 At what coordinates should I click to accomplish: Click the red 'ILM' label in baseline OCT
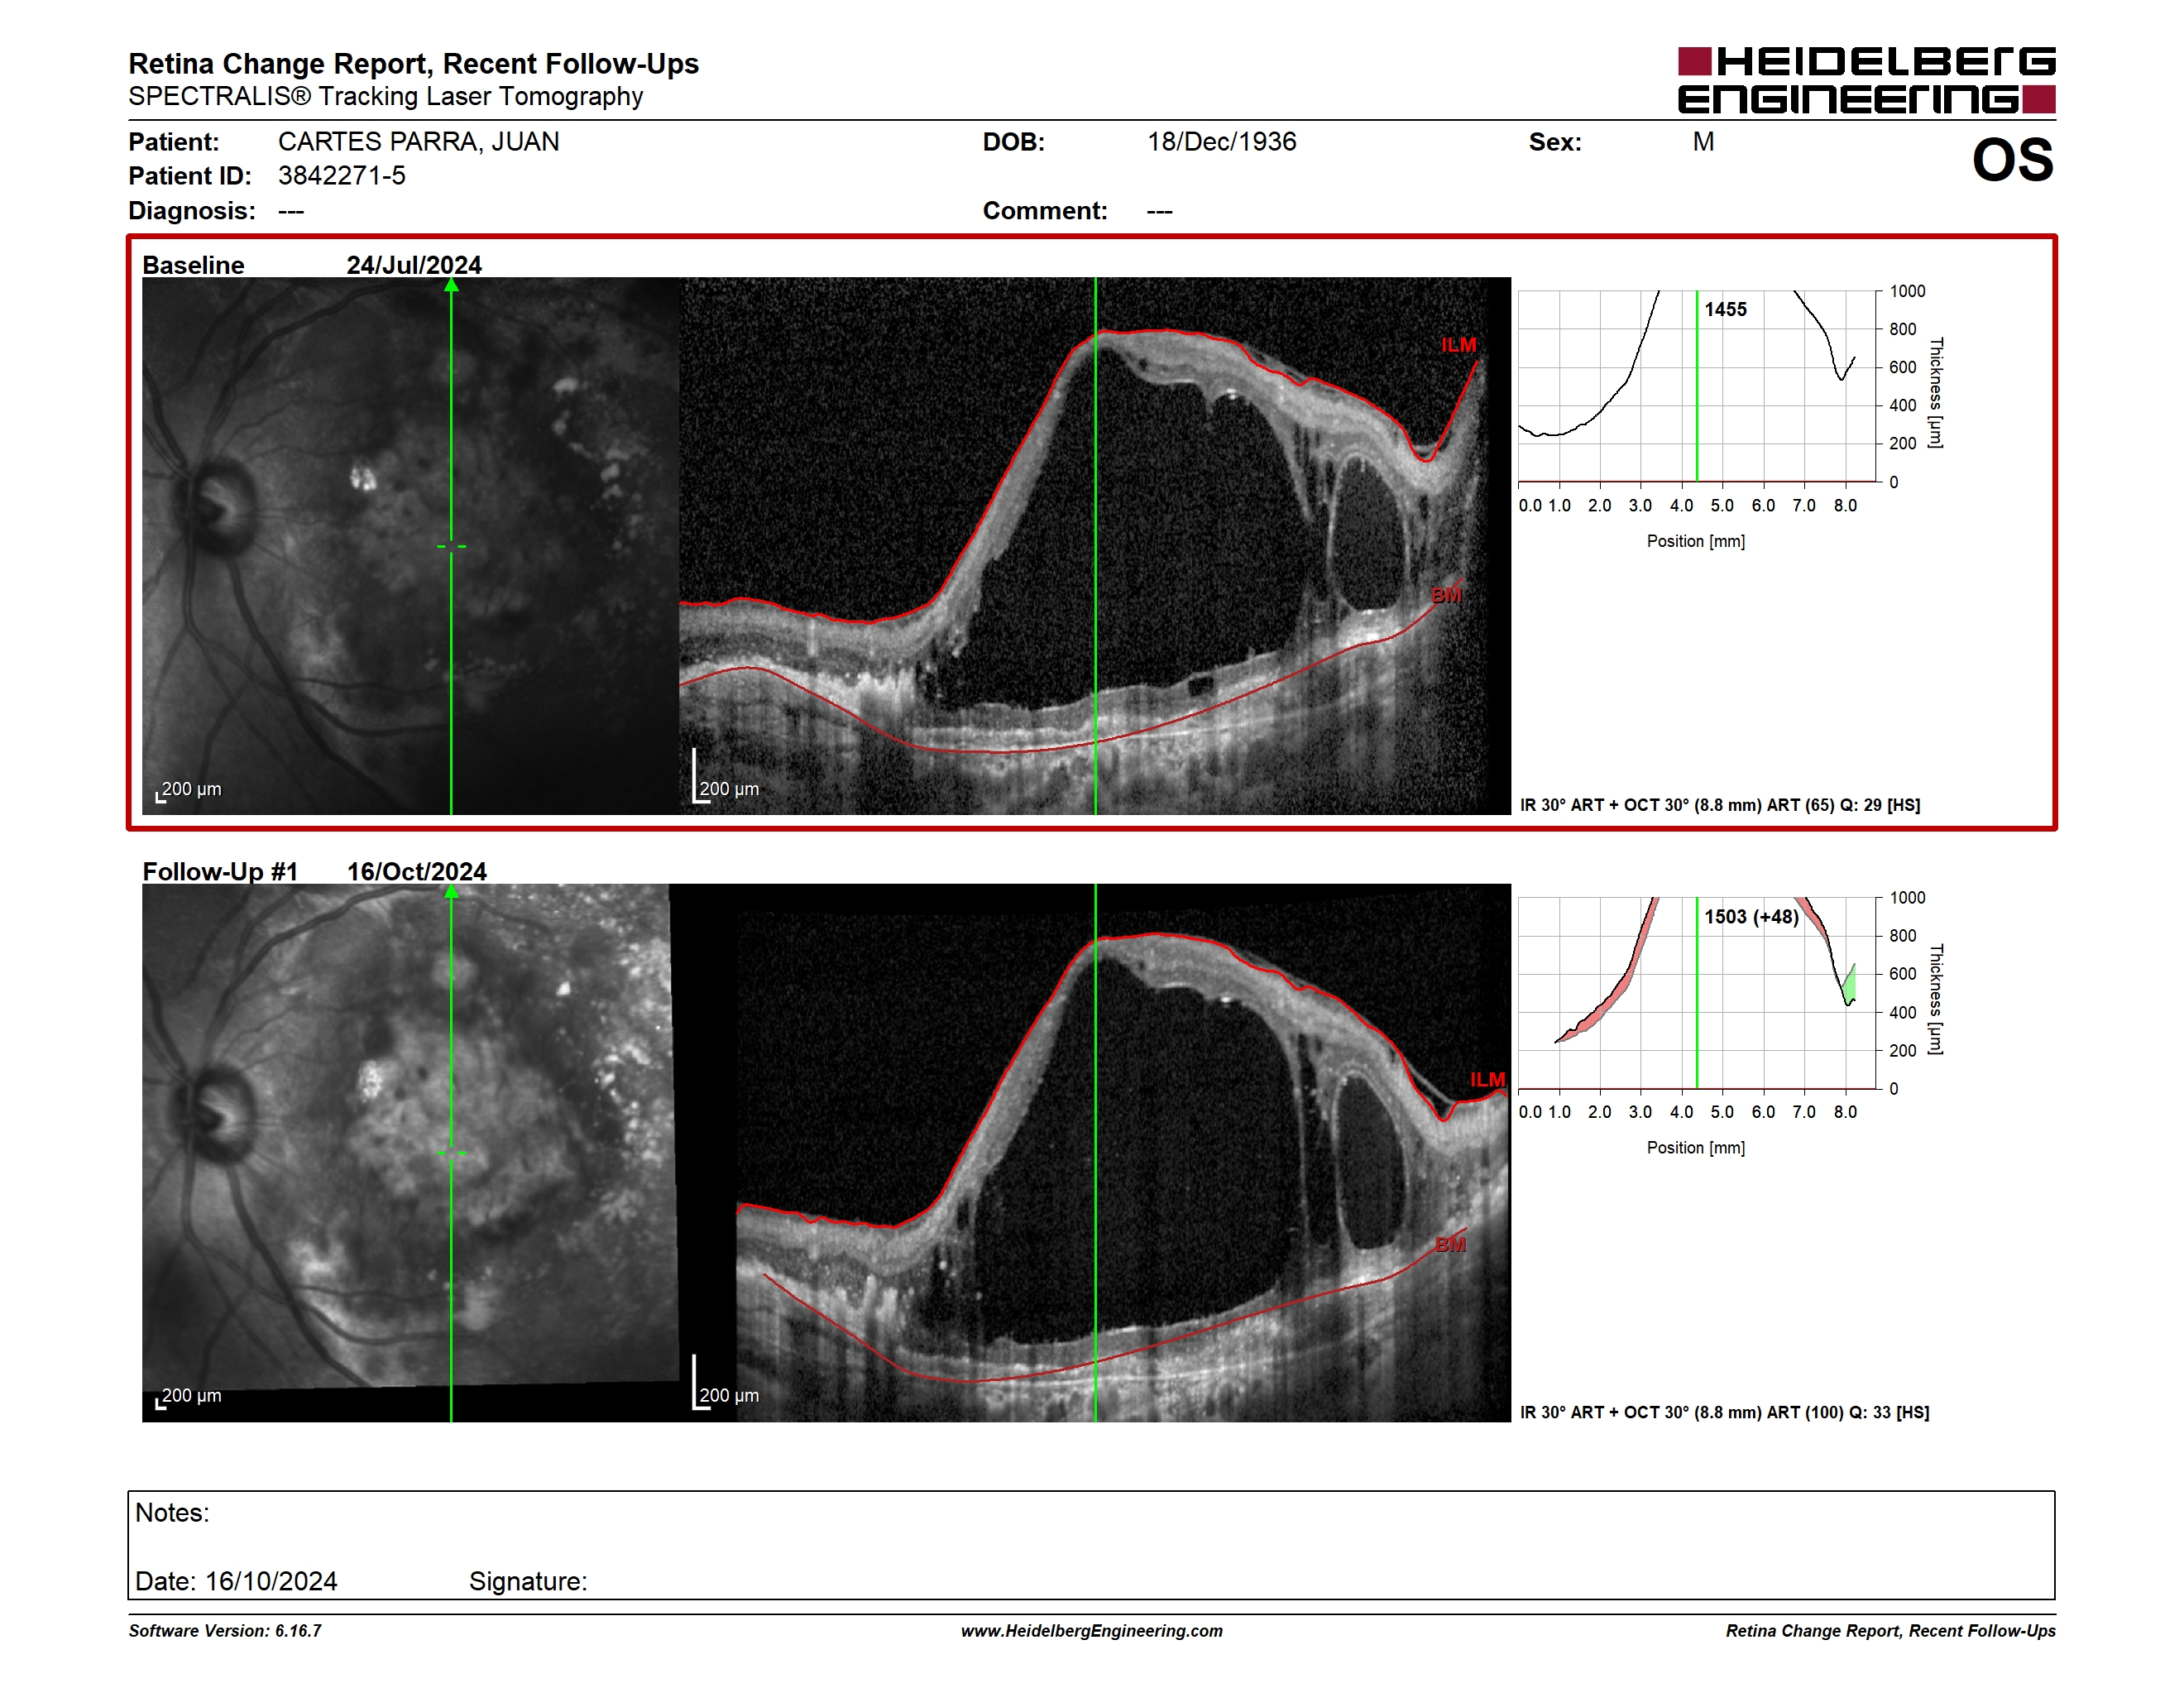click(1458, 344)
